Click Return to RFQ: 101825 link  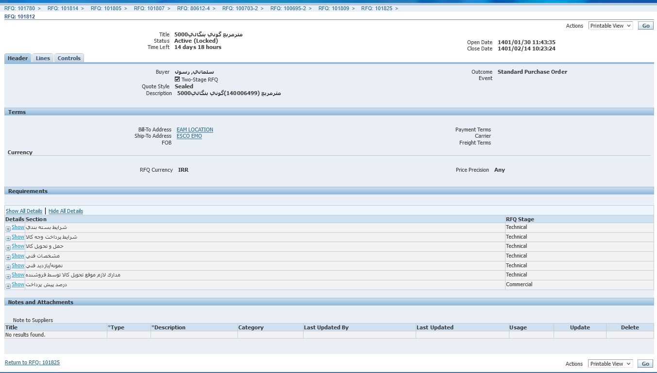(32, 362)
